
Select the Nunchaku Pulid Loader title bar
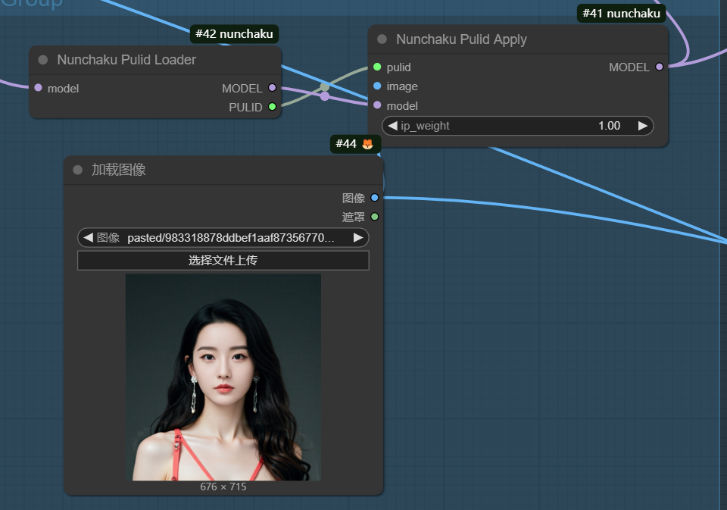(155, 60)
